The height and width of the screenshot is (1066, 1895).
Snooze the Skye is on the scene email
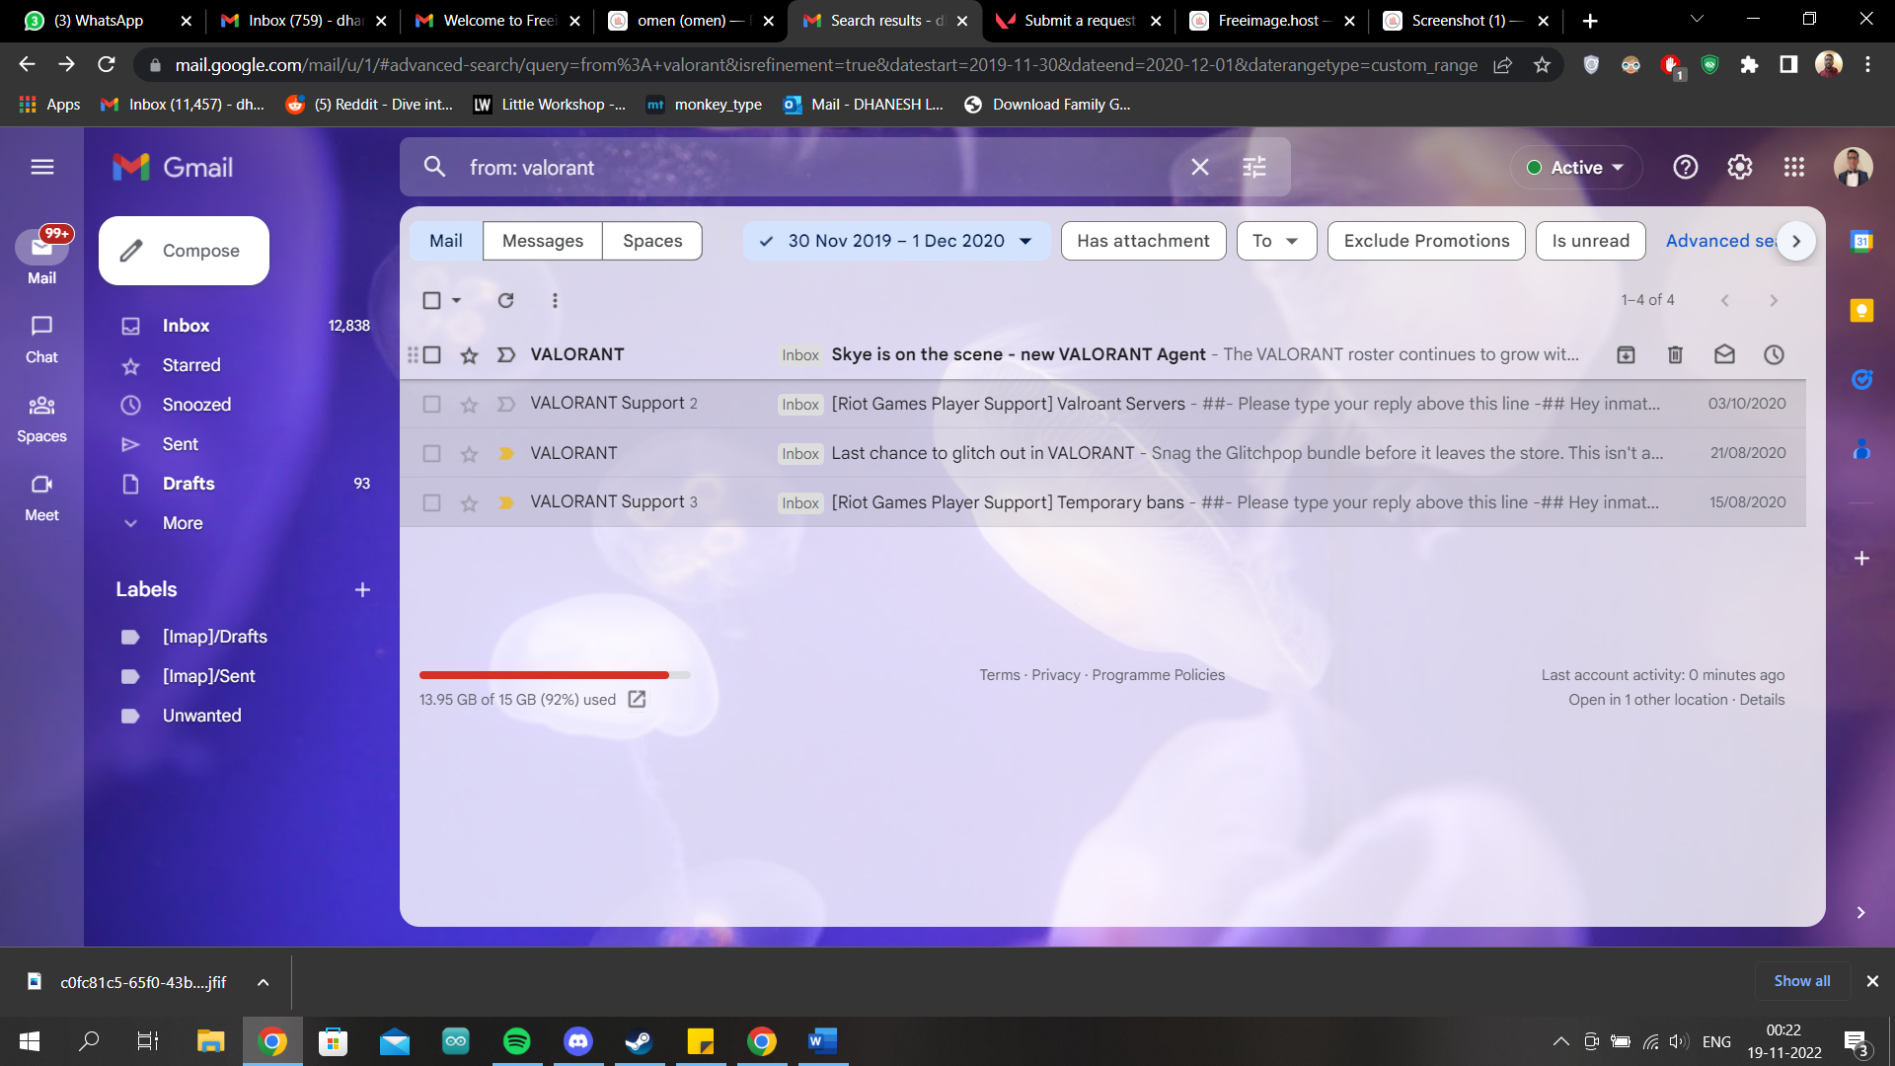pyautogui.click(x=1774, y=354)
